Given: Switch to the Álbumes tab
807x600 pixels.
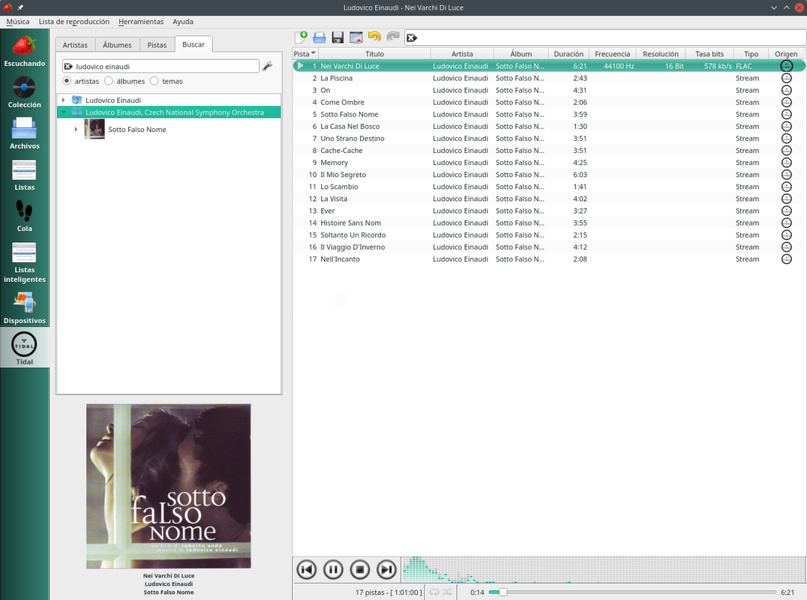Looking at the screenshot, I should click(x=117, y=45).
